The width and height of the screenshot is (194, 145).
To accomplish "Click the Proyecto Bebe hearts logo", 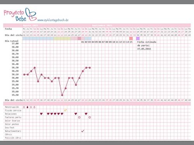I will [31, 14].
